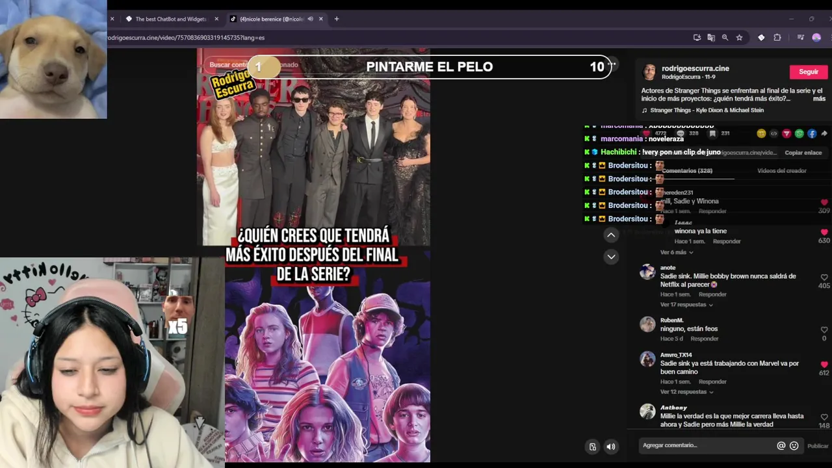Open RubenM.'s commenter avatar

(647, 324)
